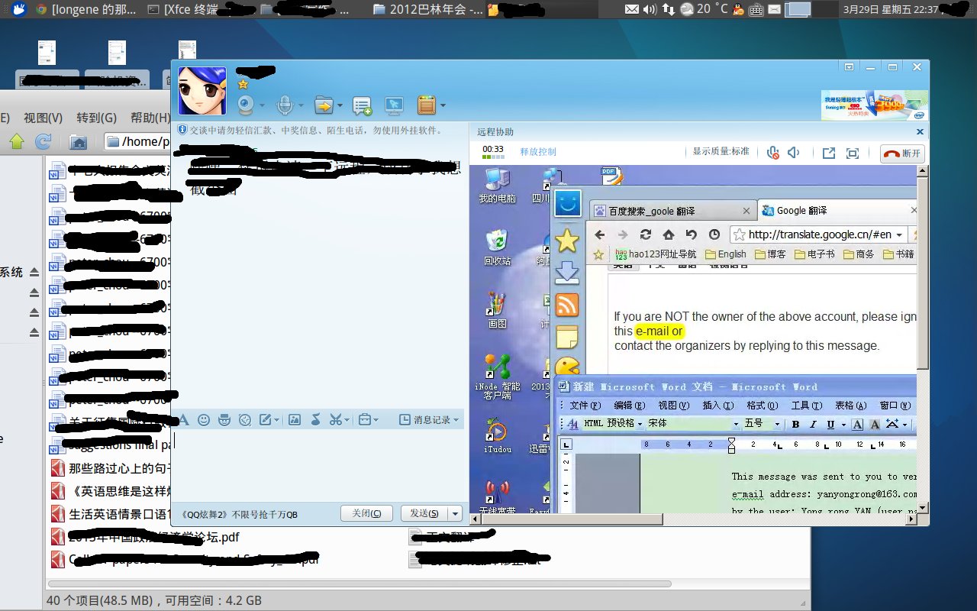The height and width of the screenshot is (611, 977).
Task: Toggle Underline in the remote Word toolbar
Action: (830, 424)
